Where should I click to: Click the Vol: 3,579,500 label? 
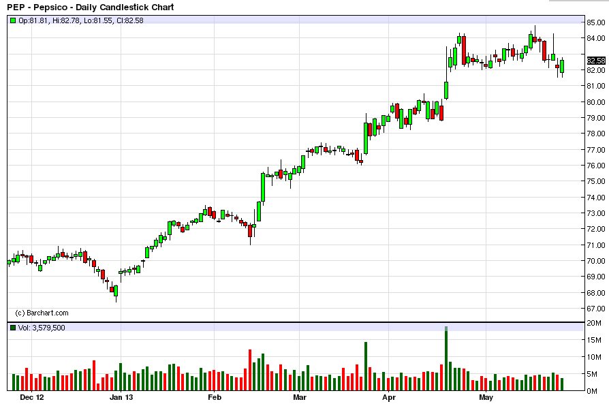(x=42, y=328)
